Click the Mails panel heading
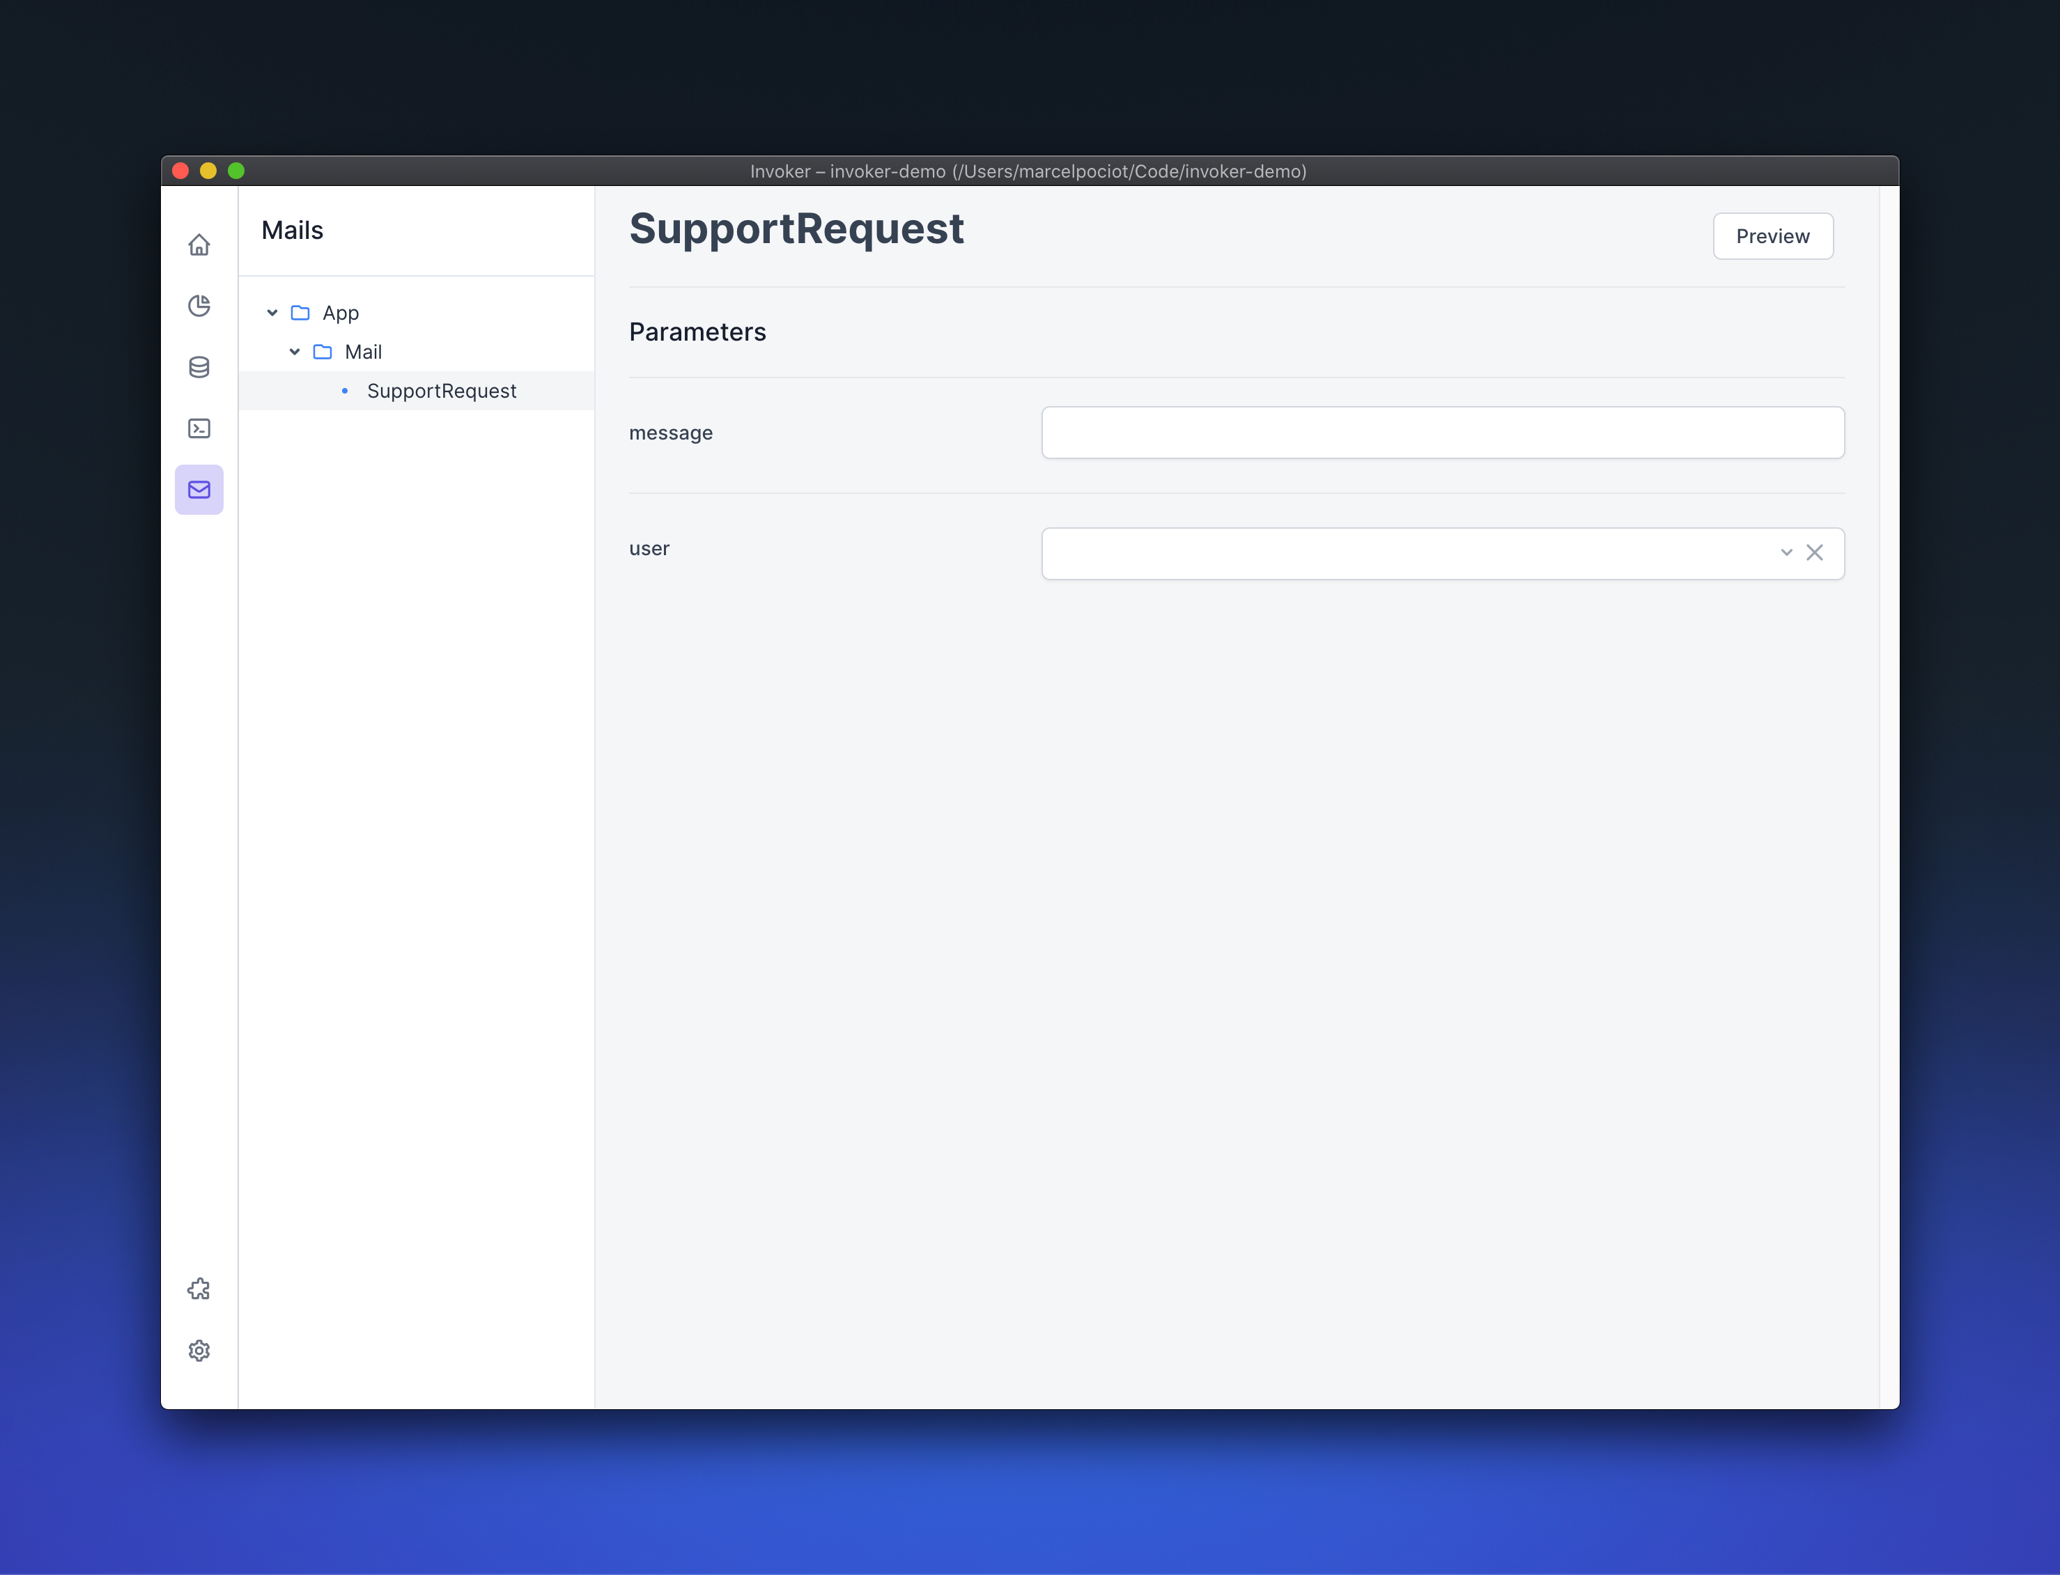Image resolution: width=2060 pixels, height=1575 pixels. coord(292,230)
